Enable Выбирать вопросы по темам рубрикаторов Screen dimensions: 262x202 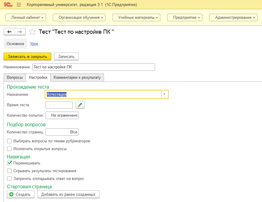click(10, 141)
